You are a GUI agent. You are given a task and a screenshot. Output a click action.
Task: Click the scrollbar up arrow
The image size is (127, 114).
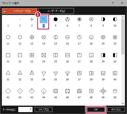pos(123,17)
